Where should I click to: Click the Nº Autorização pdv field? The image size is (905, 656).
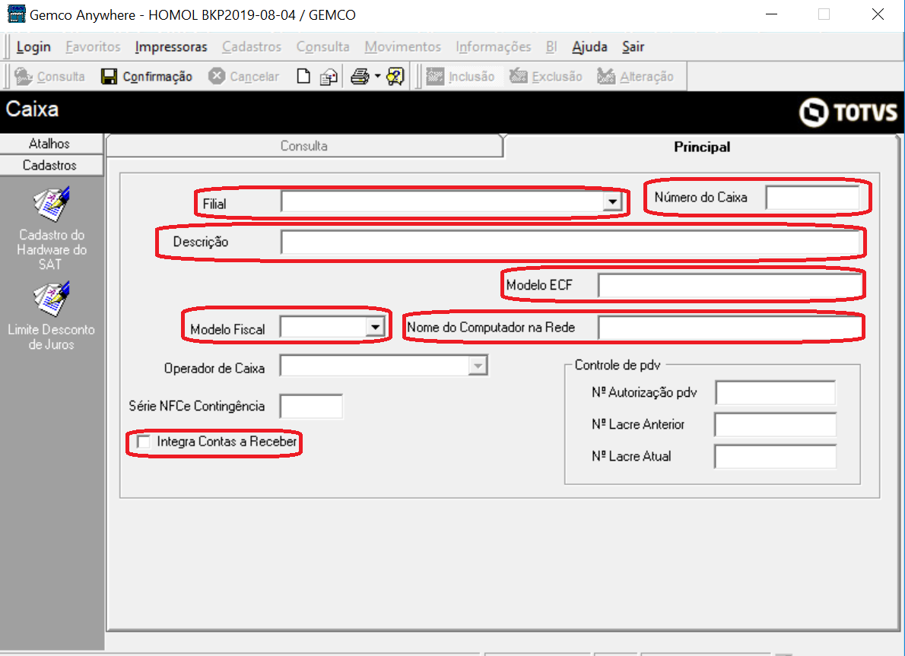click(x=775, y=392)
